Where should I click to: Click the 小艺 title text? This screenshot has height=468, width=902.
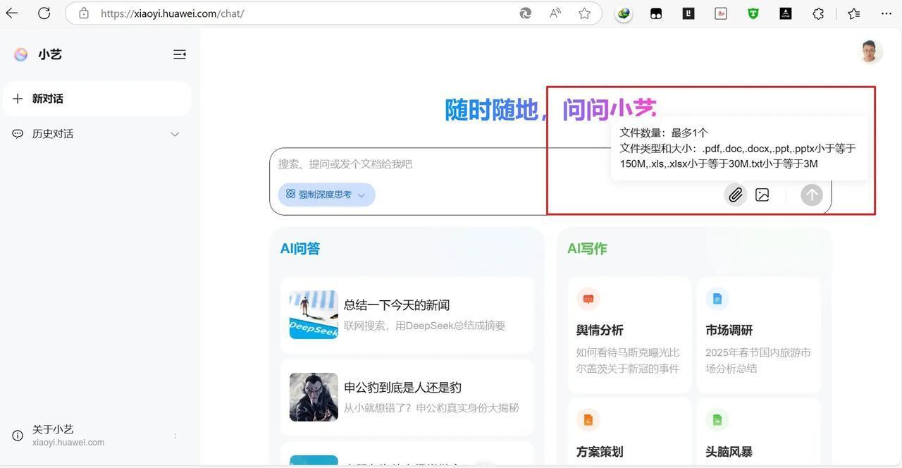(x=50, y=54)
